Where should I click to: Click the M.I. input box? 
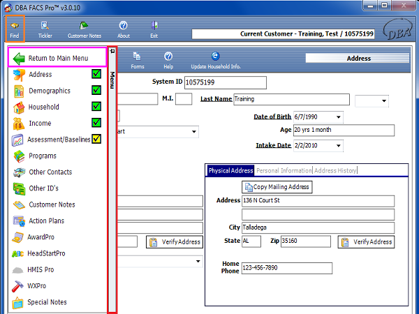[184, 99]
